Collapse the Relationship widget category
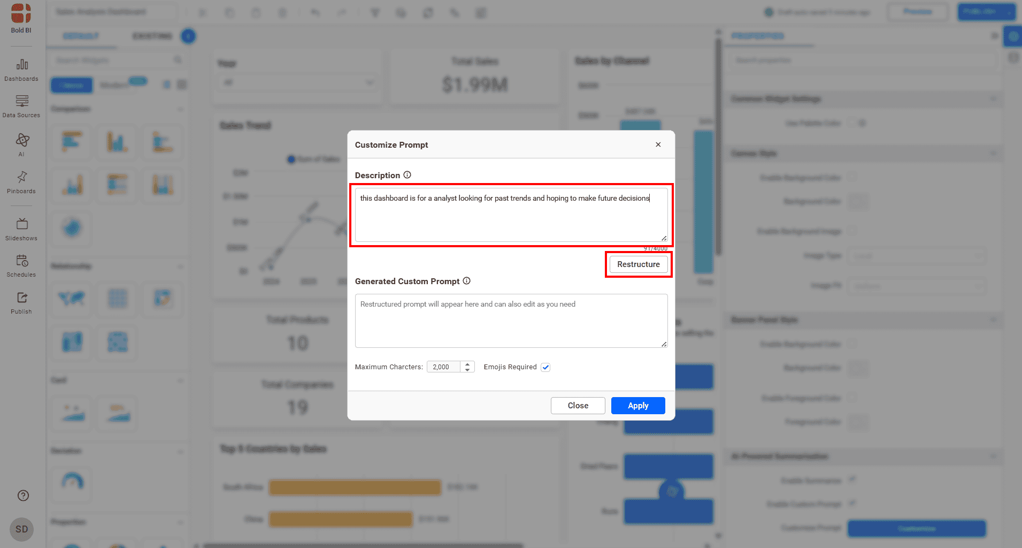 point(180,266)
